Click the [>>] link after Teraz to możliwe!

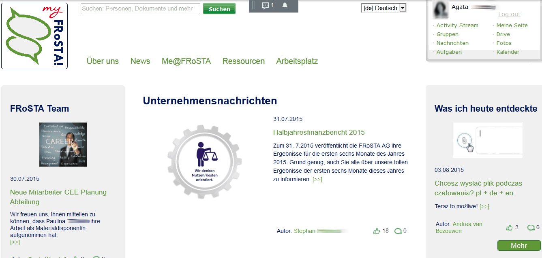(484, 206)
